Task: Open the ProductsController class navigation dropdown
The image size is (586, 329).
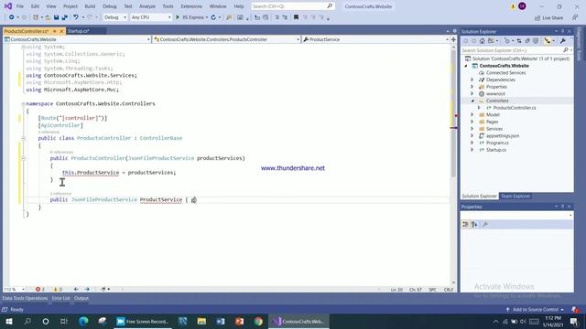Action: pyautogui.click(x=227, y=39)
